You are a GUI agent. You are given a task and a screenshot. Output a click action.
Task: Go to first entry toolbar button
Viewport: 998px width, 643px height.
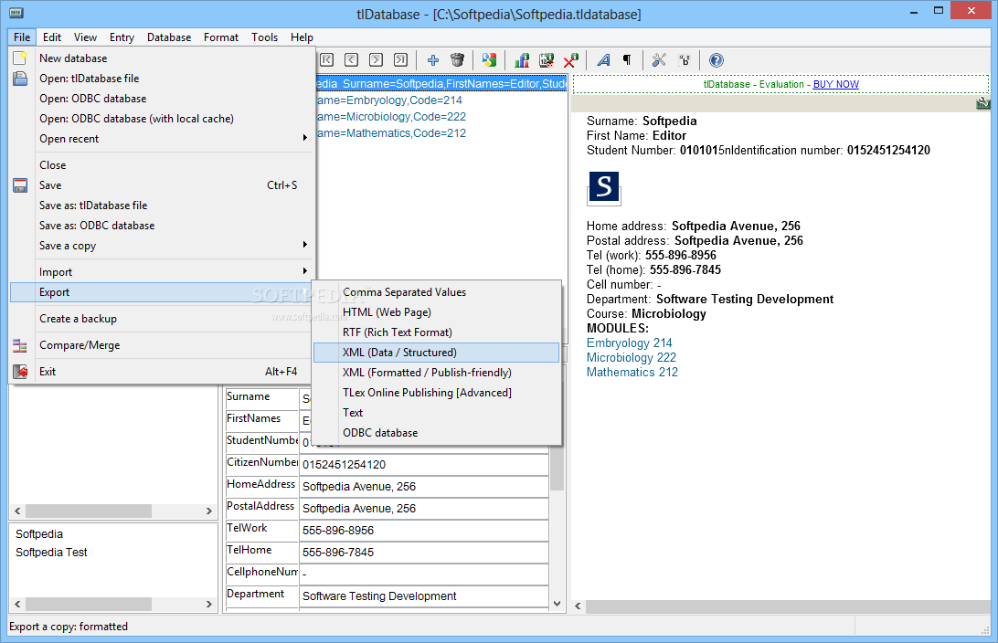(326, 60)
